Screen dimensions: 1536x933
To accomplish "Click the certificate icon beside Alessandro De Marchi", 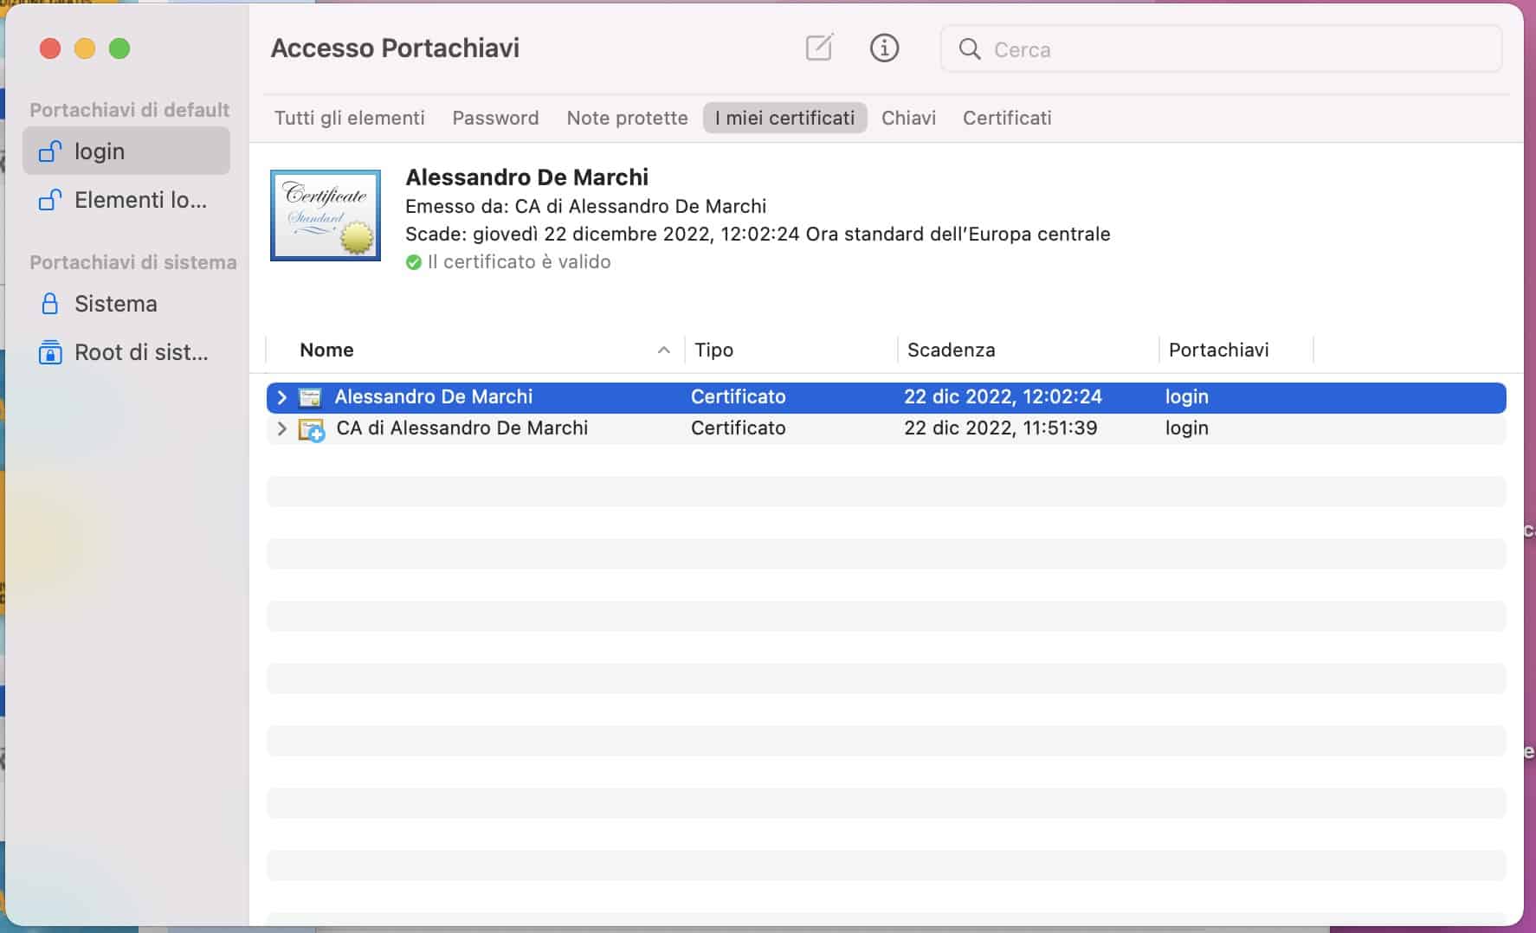I will (x=310, y=396).
